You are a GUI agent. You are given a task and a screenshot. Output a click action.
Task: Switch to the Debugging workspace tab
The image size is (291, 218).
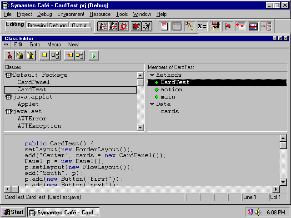pos(58,25)
